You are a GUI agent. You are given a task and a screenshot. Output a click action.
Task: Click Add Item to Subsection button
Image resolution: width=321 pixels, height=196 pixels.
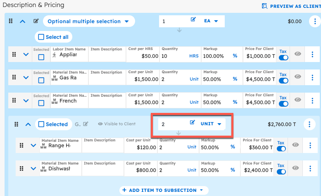[164, 190]
